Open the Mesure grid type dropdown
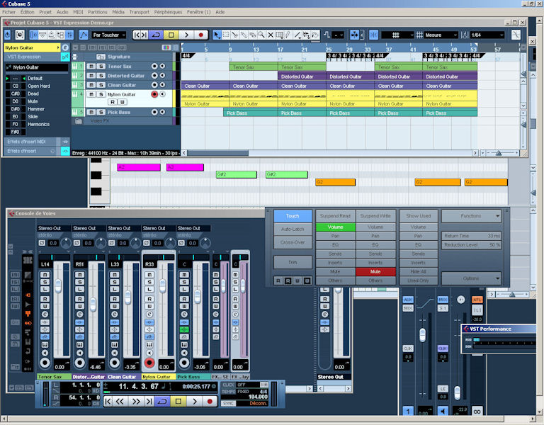Image resolution: width=544 pixels, height=425 pixels. (441, 35)
